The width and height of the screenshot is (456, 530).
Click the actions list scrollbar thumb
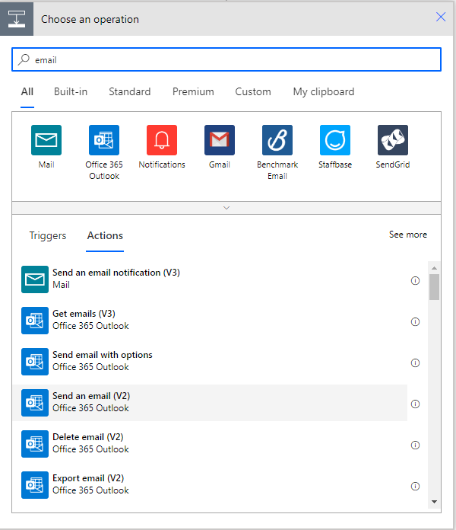pos(434,287)
